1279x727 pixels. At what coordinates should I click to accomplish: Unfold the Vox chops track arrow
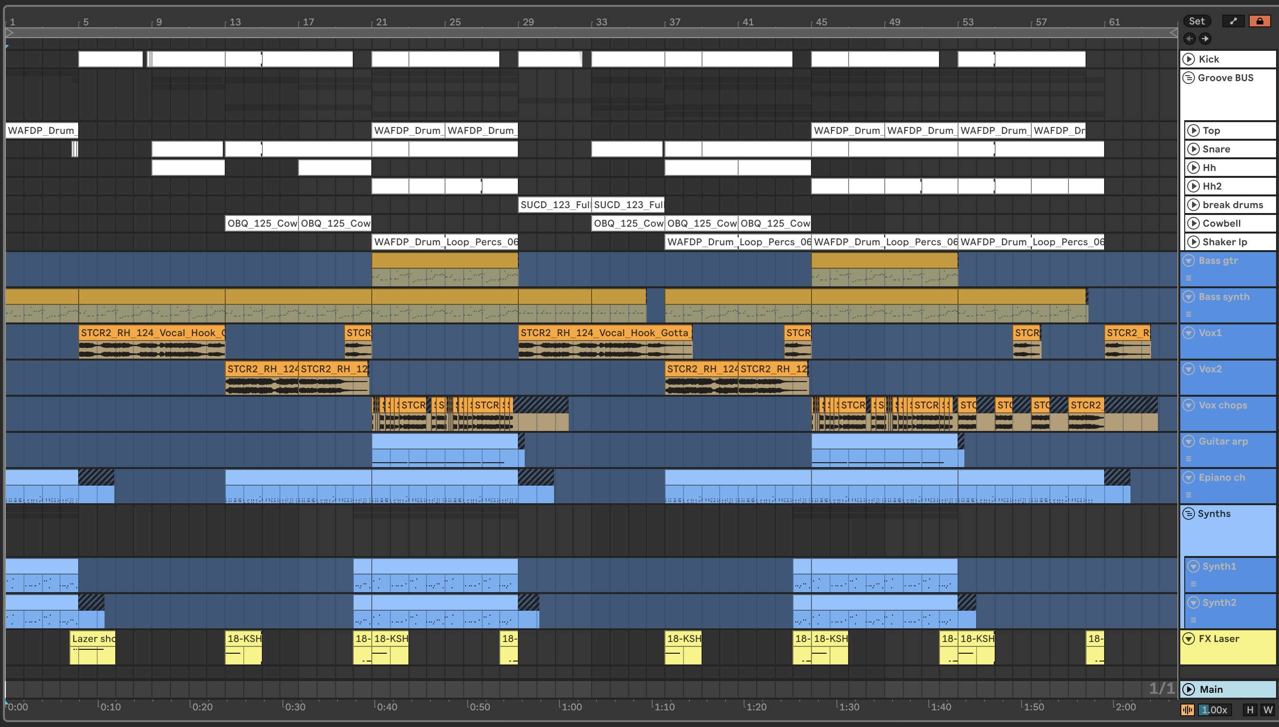1189,405
